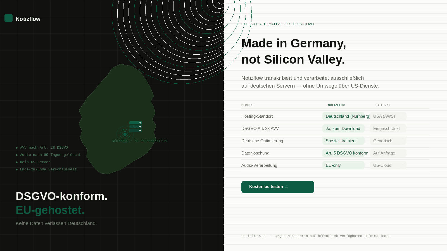Click the Kostenlos testen button
The width and height of the screenshot is (447, 251).
278,187
